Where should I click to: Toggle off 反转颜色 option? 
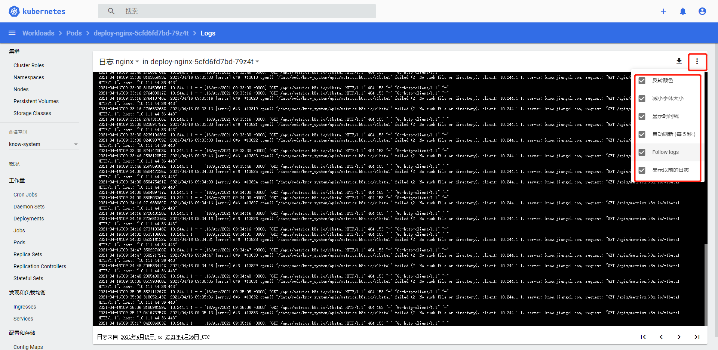click(x=642, y=80)
